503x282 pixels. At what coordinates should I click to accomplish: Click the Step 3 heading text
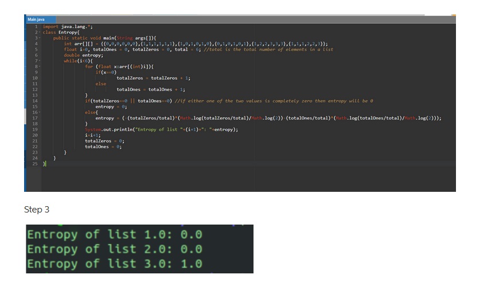coord(37,210)
